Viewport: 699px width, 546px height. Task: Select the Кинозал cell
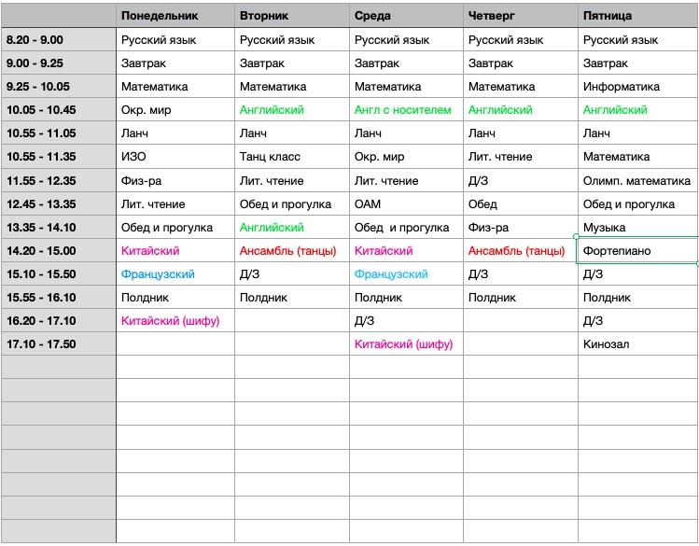[637, 344]
